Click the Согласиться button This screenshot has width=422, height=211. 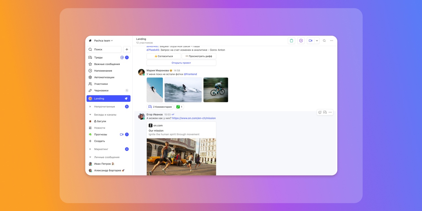(164, 56)
